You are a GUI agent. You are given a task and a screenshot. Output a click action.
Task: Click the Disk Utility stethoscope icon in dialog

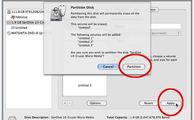(58, 13)
